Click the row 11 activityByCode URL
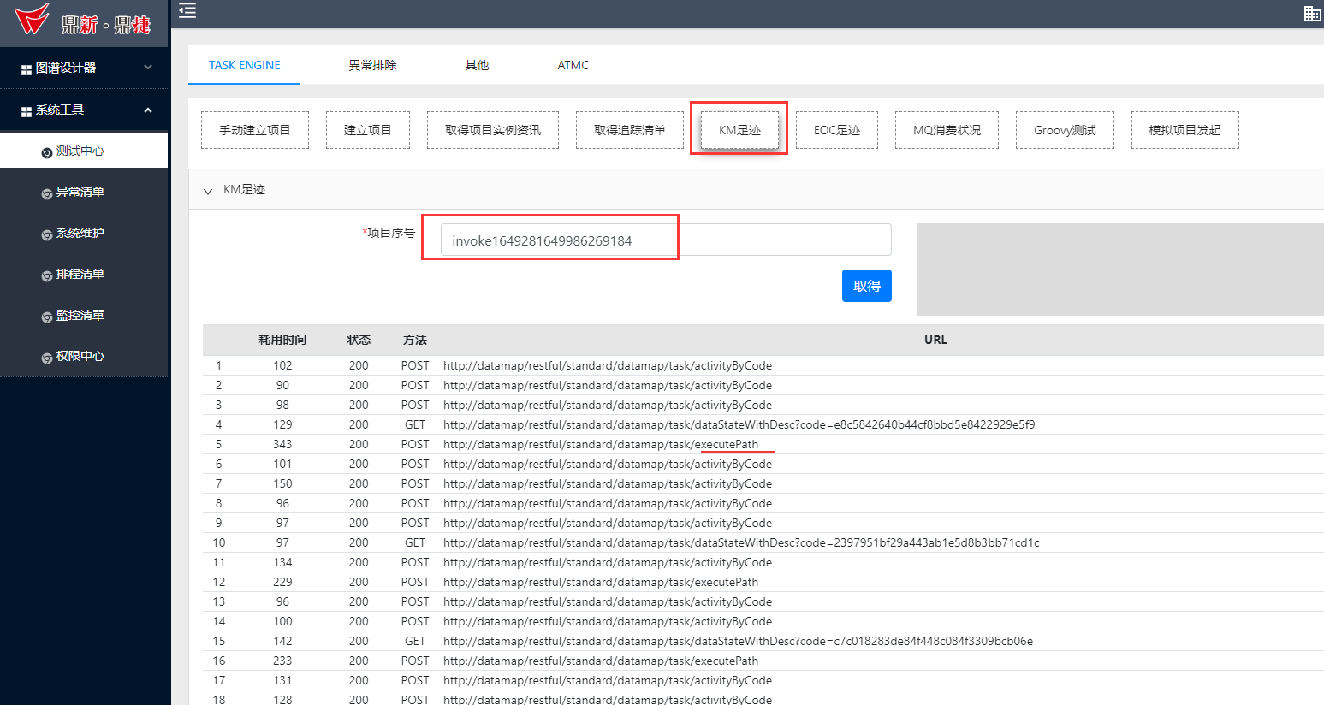Image resolution: width=1324 pixels, height=705 pixels. (x=608, y=562)
